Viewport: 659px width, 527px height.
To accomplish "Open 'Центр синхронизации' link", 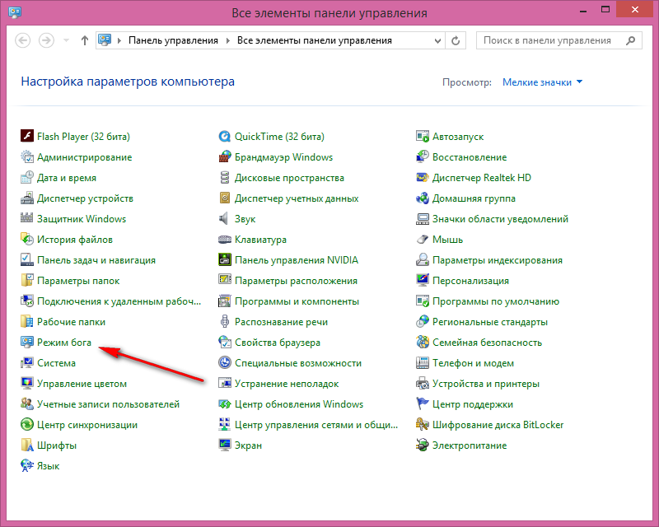I will tap(87, 424).
